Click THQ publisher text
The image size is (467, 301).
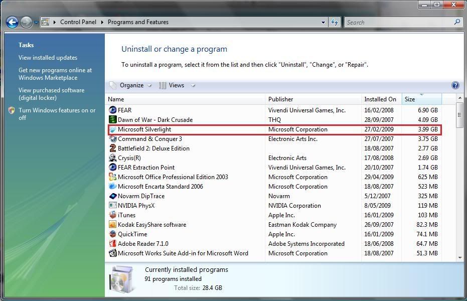point(274,120)
